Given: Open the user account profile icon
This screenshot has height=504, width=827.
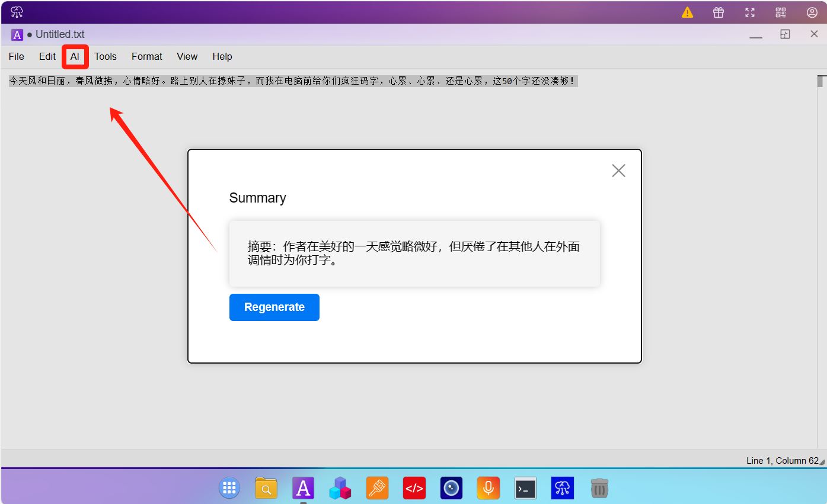Looking at the screenshot, I should (812, 12).
